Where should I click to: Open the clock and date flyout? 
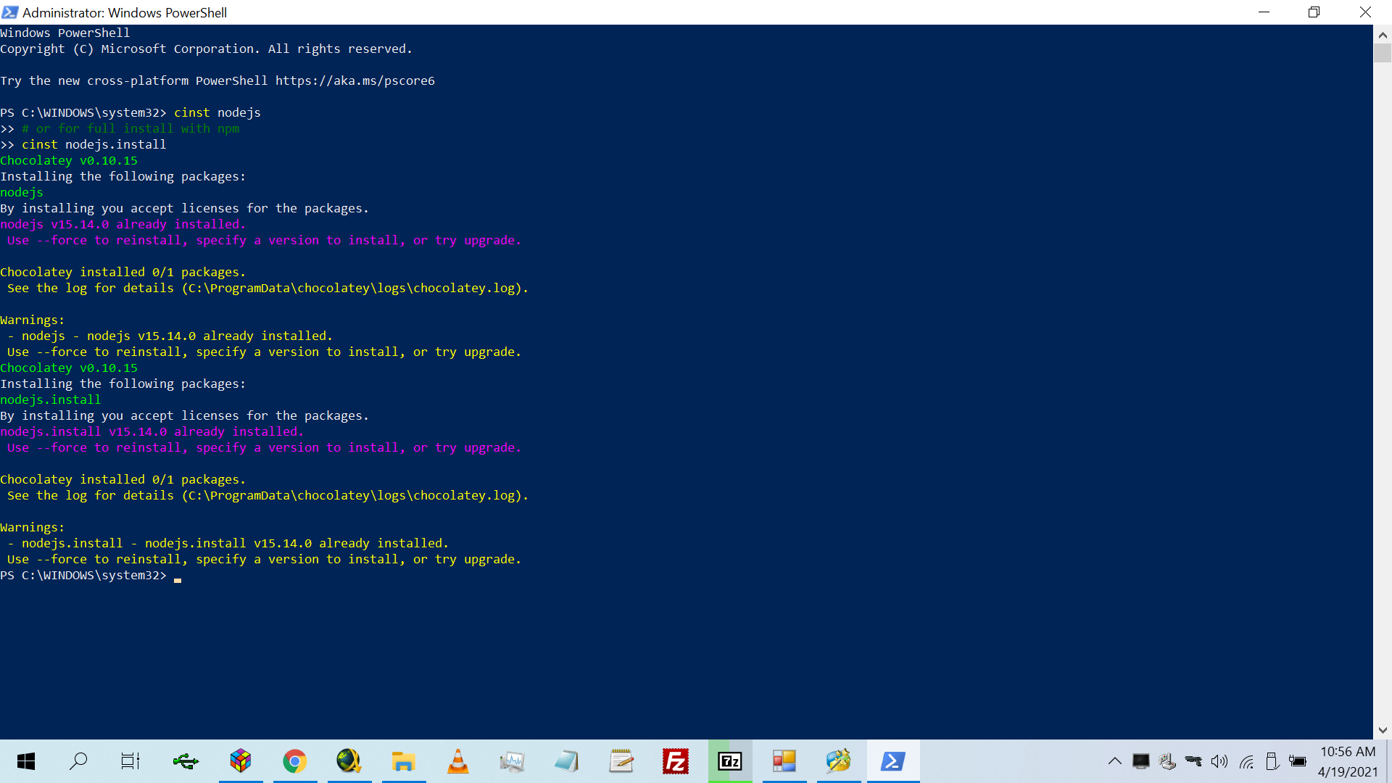pos(1348,761)
